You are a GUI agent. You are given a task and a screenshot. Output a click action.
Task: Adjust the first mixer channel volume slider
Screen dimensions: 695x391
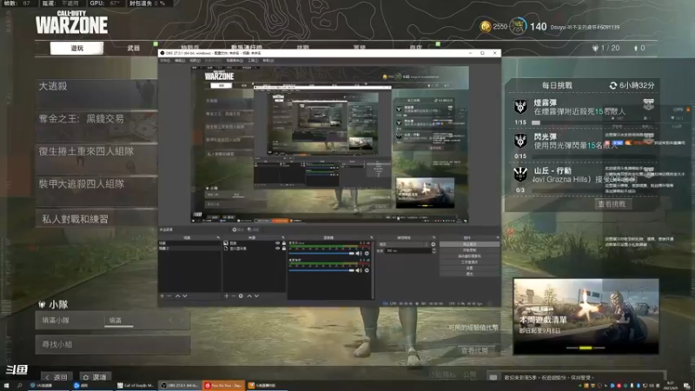pos(321,254)
